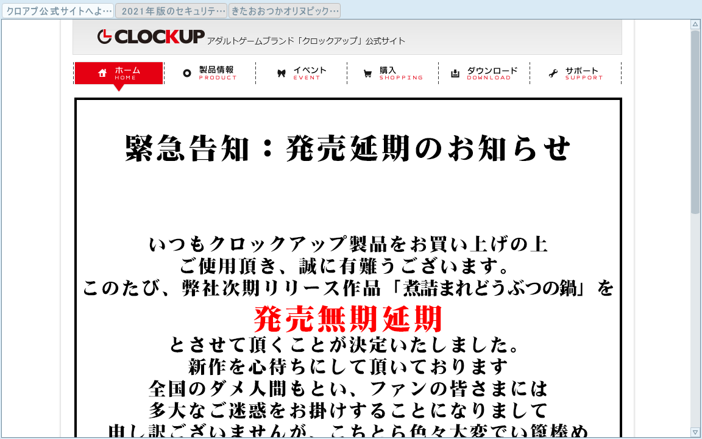Screen dimensions: 702x439
Task: Switch to きたおおつかオリヌピック… tab
Action: coord(285,11)
